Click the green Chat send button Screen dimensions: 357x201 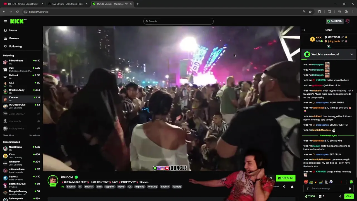pyautogui.click(x=349, y=196)
